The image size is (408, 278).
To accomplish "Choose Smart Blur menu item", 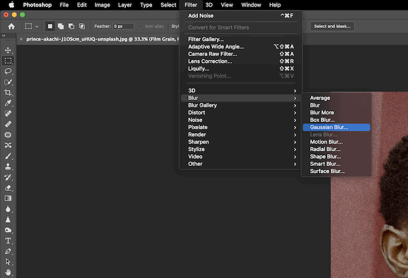I will (x=336, y=164).
